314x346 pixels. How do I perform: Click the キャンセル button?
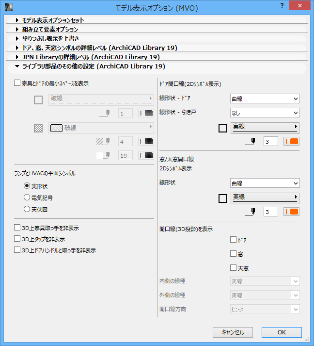[x=233, y=332]
